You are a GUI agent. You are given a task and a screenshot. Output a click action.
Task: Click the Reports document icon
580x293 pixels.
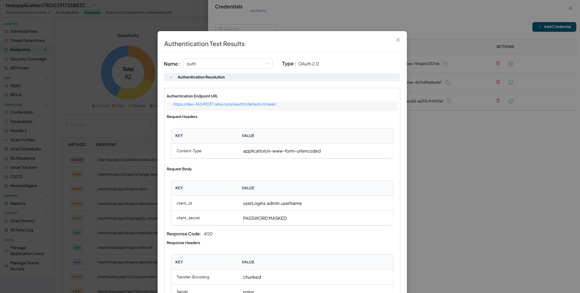point(6,204)
